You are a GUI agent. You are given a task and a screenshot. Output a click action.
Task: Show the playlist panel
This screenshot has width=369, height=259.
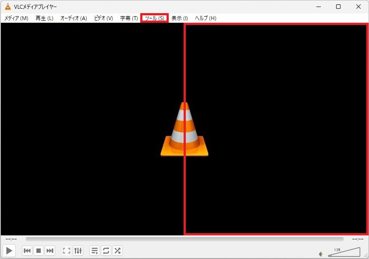pos(95,251)
